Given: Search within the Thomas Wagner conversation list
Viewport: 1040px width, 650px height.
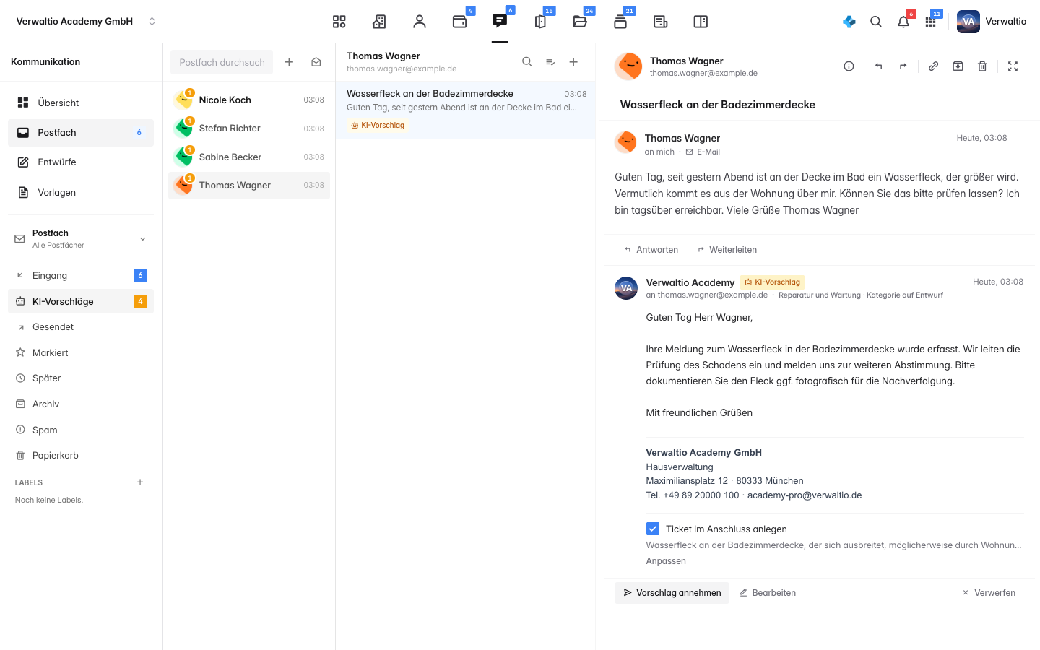Looking at the screenshot, I should 527,62.
